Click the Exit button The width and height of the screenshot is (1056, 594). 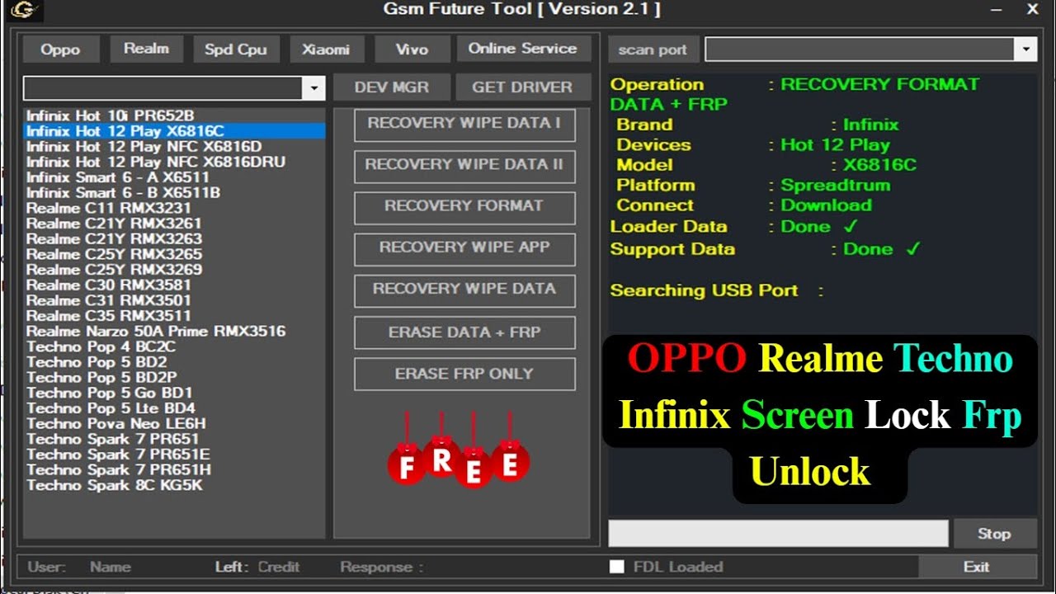pyautogui.click(x=977, y=567)
